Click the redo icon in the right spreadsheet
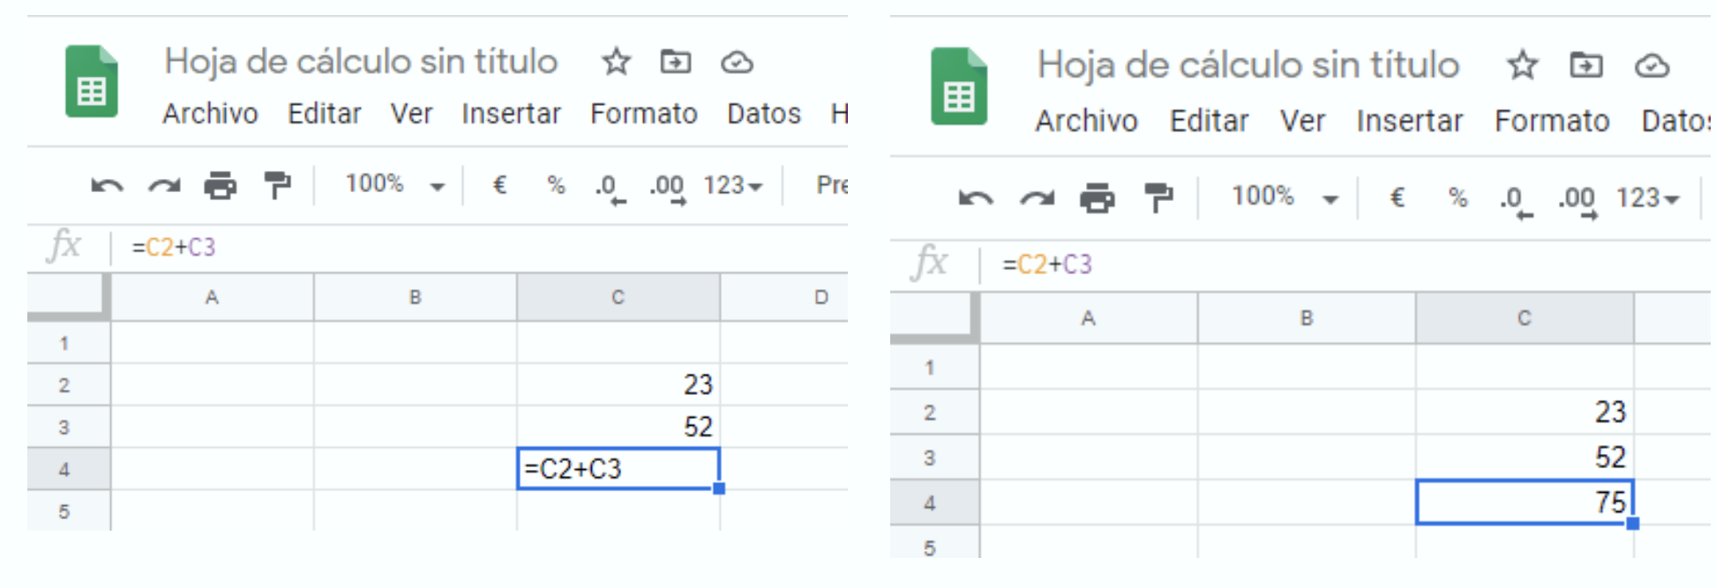The image size is (1716, 588). click(1037, 198)
